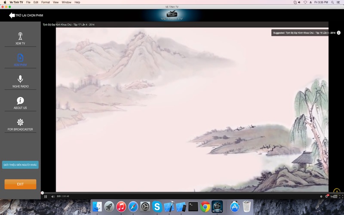Open the Window menu
The image size is (344, 215).
67,2
